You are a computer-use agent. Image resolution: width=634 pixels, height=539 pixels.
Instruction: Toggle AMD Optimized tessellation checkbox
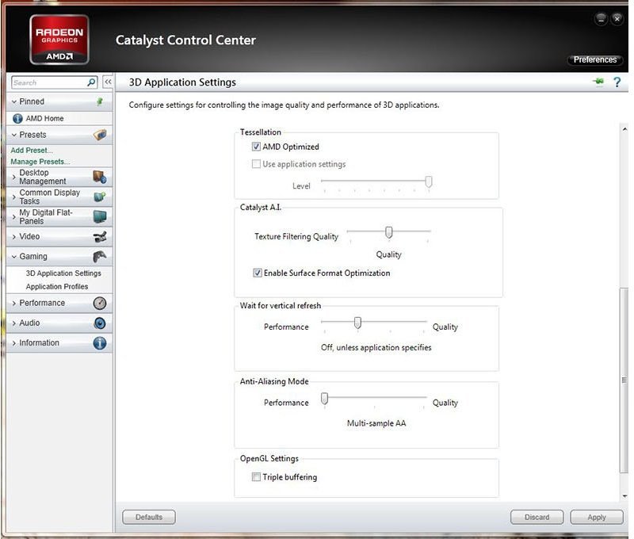[256, 147]
